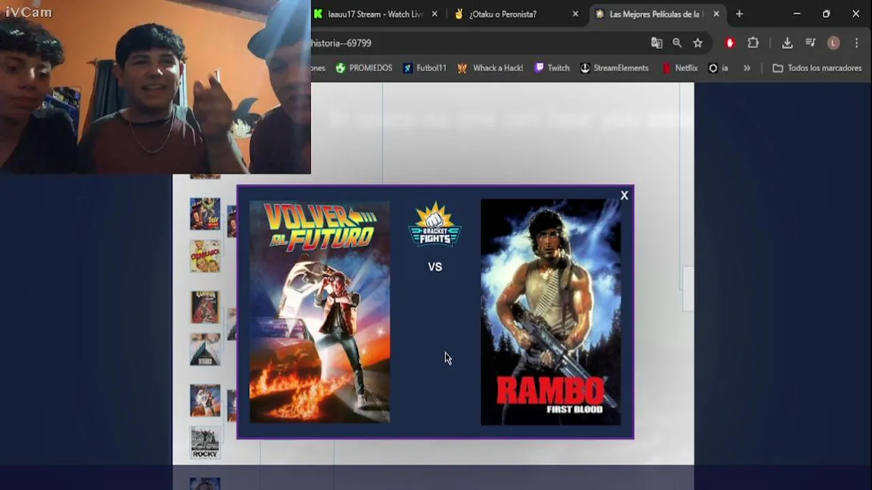Bookmark this page with the star icon

tap(698, 43)
